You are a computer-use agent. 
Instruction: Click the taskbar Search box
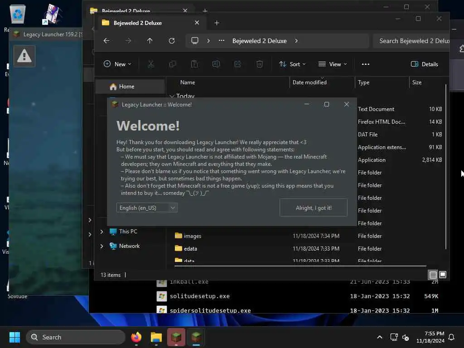coord(76,337)
